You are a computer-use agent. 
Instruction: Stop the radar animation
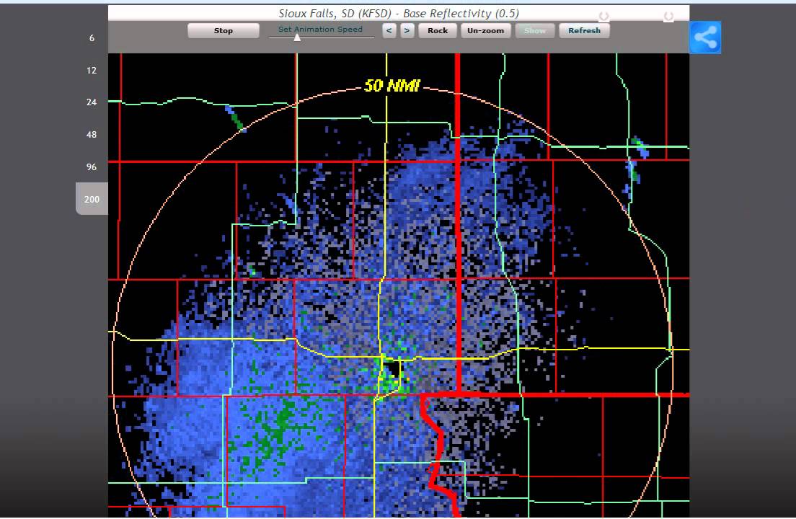[x=224, y=30]
